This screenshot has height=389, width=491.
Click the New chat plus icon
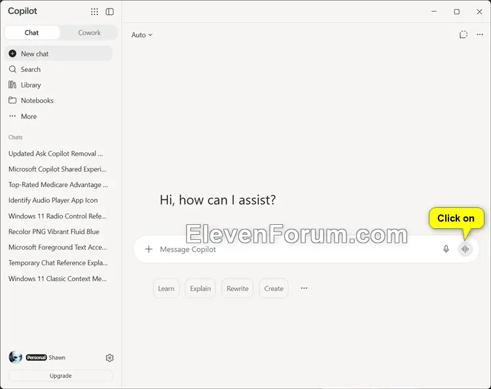(x=12, y=54)
